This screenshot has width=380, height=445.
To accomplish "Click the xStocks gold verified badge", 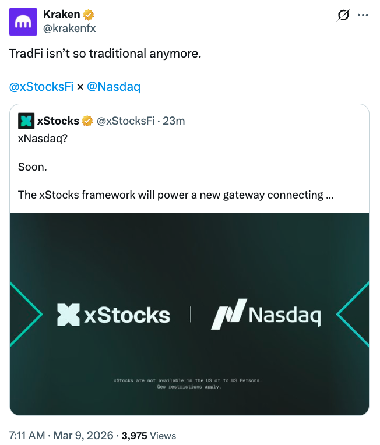I will pos(87,121).
